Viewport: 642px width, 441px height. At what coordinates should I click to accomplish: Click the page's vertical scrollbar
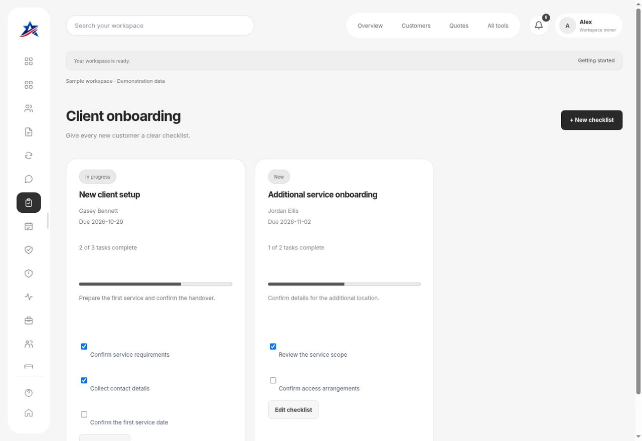638,201
